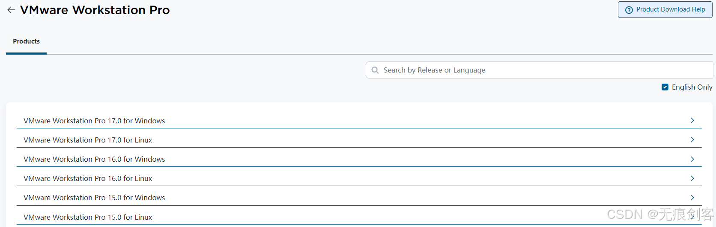The height and width of the screenshot is (227, 716).
Task: Expand the Workstation Pro 16.0 for Windows chevron
Action: click(692, 159)
